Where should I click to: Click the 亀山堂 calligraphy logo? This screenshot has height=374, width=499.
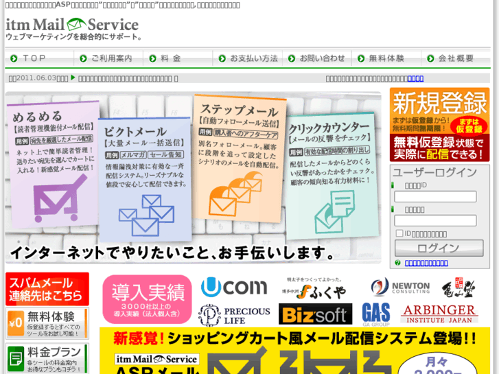pos(459,288)
